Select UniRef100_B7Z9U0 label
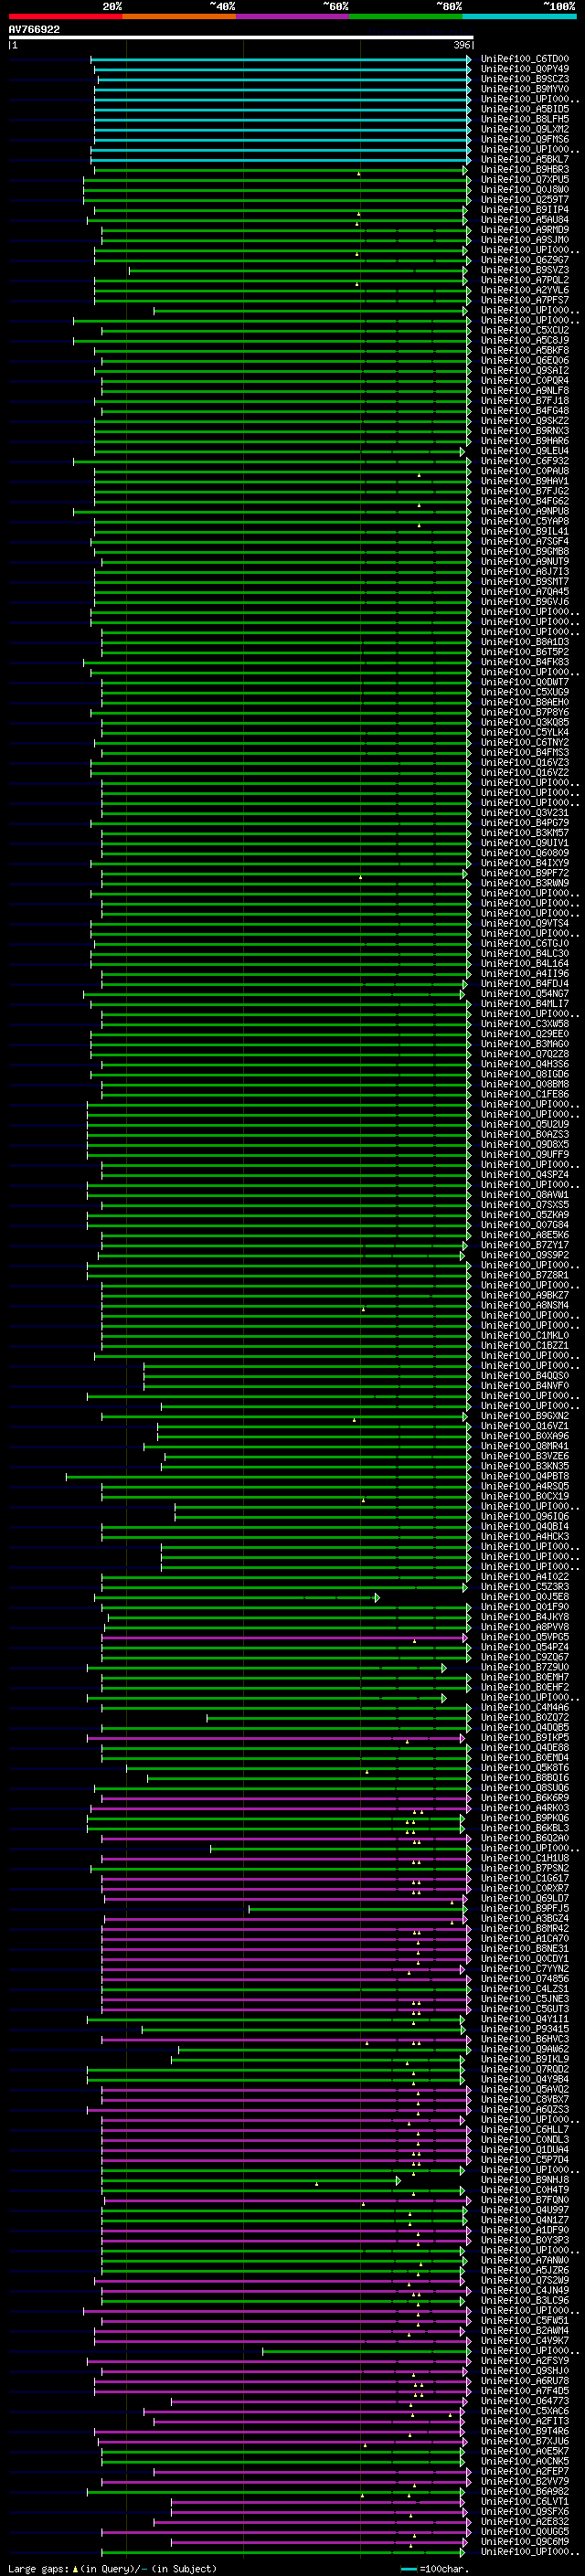The width and height of the screenshot is (585, 2576). (x=524, y=1668)
